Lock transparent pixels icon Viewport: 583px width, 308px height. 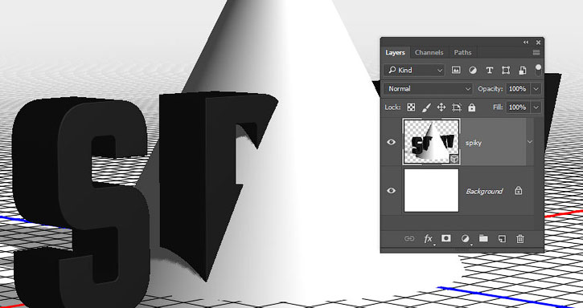tap(411, 107)
